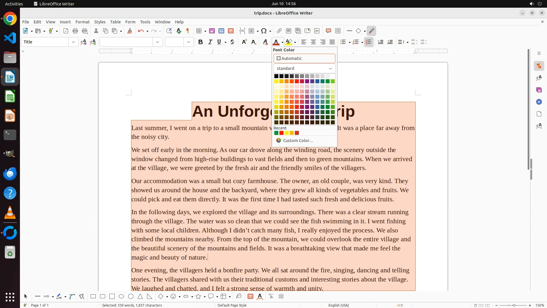Click the Insert Special Character icon
547x308 pixels.
(264, 31)
